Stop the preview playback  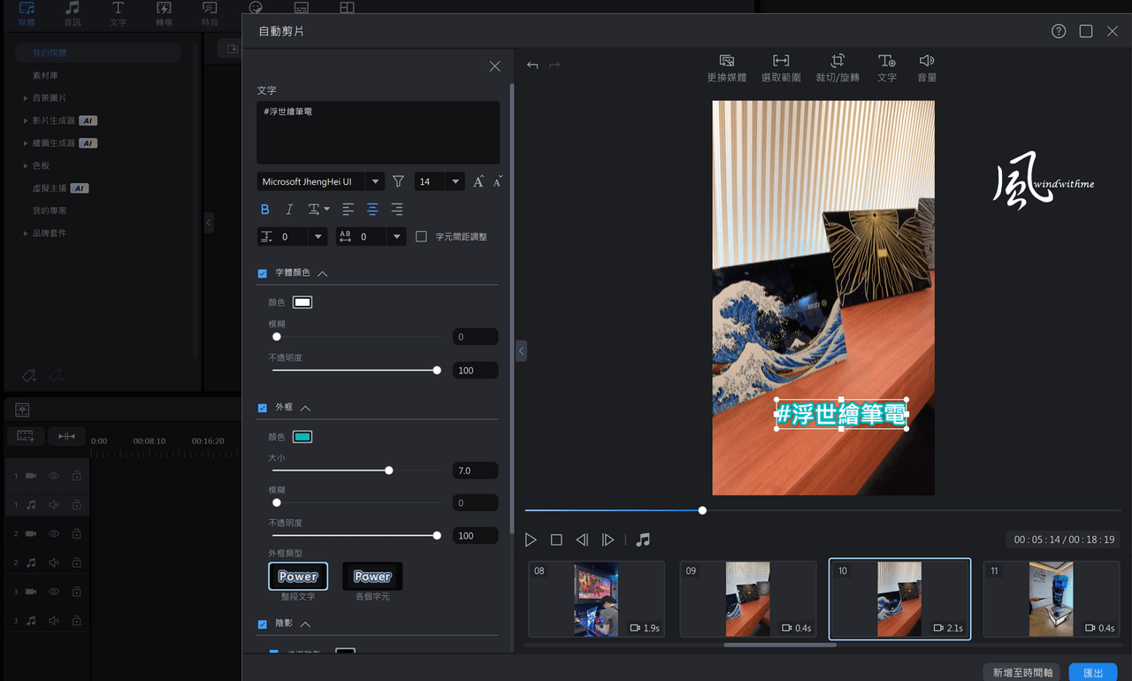click(x=556, y=539)
